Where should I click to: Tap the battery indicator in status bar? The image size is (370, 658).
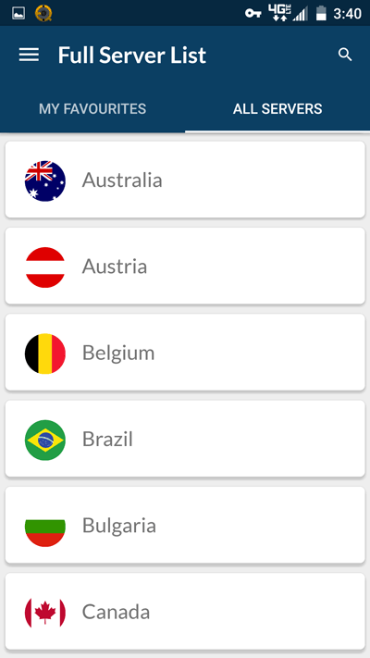click(321, 13)
